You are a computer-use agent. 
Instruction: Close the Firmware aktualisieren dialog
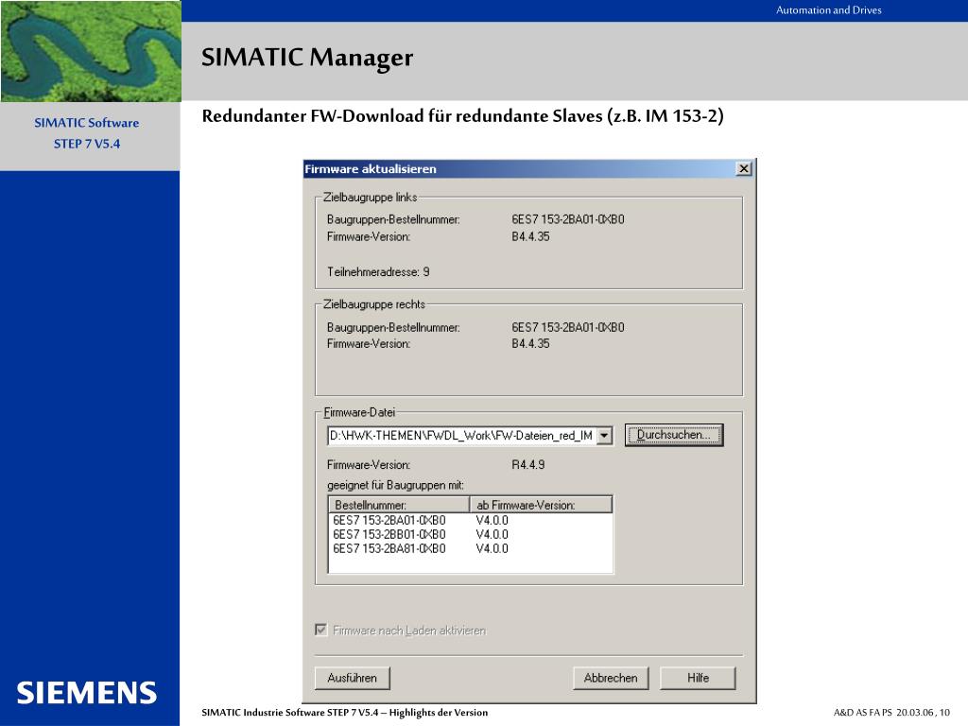[744, 168]
